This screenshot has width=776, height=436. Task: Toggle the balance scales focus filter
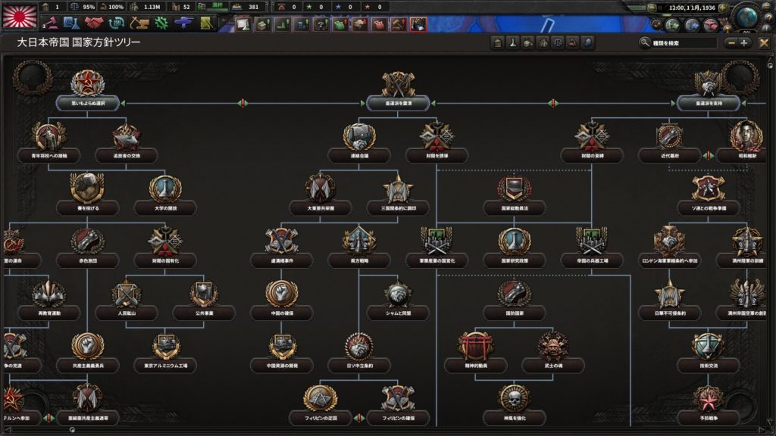coord(558,43)
